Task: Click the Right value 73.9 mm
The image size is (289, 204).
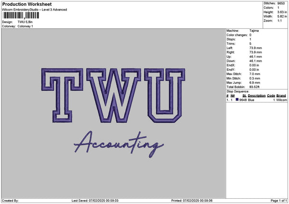Action: pos(255,52)
